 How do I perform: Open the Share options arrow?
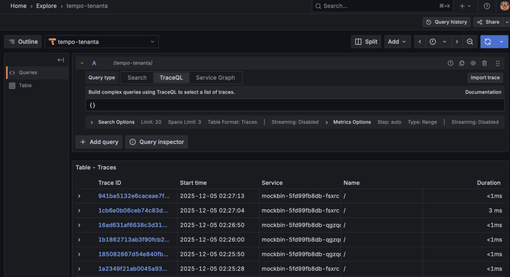pos(507,22)
